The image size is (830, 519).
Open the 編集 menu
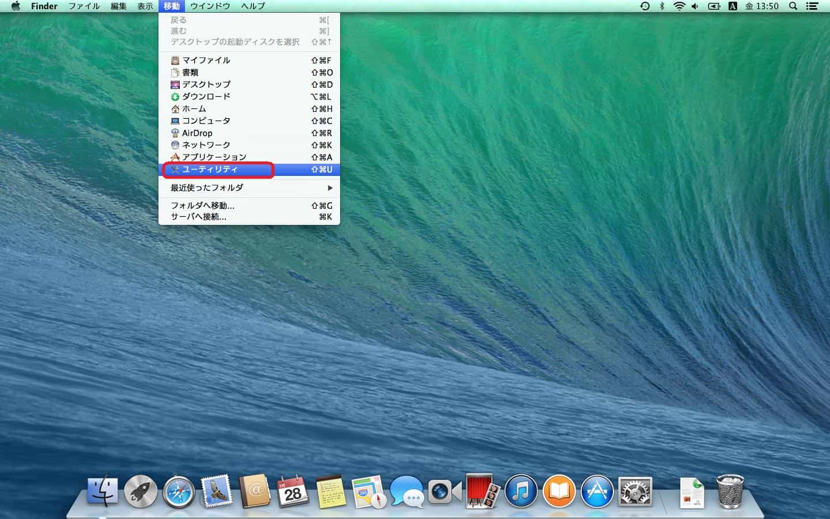pos(119,6)
